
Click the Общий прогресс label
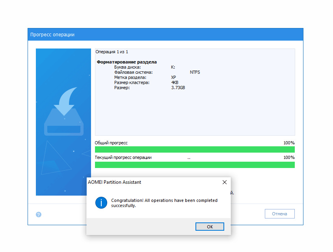(x=111, y=143)
